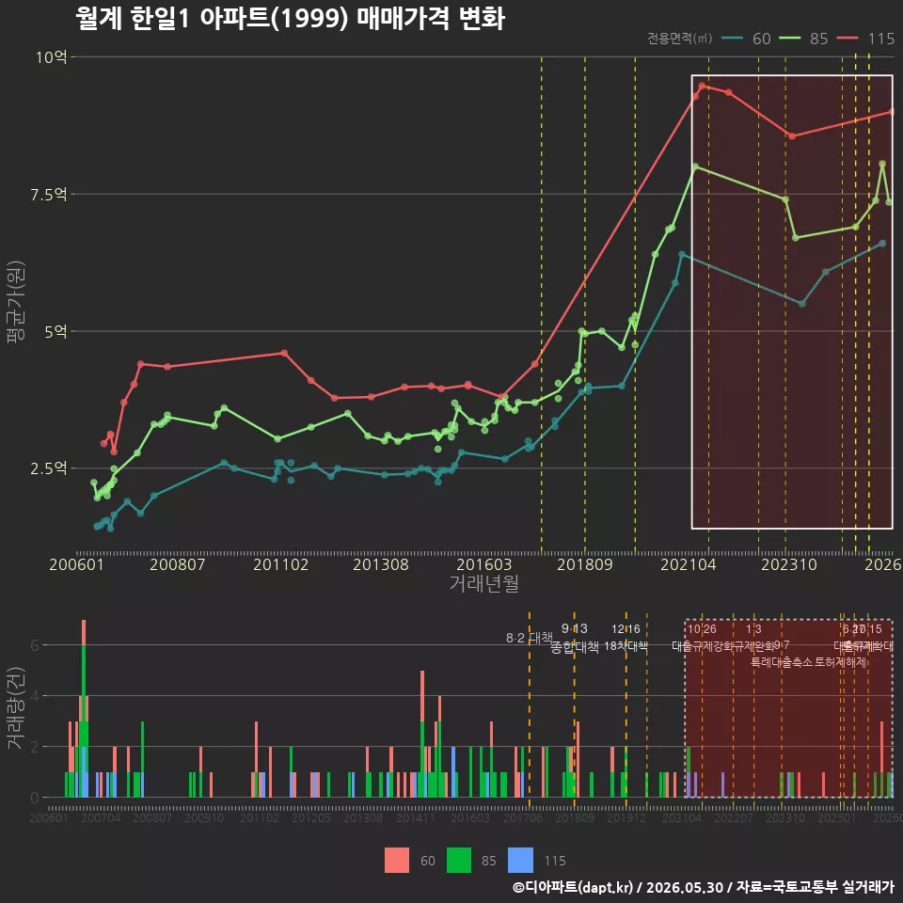Click the 12·16 annotation label
The image size is (903, 903).
tap(626, 628)
